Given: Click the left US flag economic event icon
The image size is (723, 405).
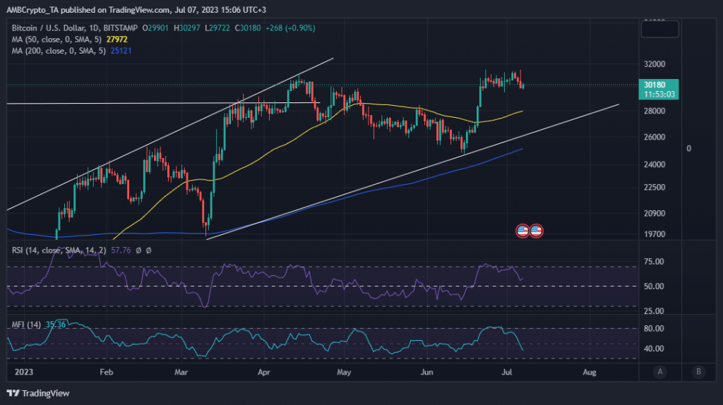Looking at the screenshot, I should (x=523, y=231).
